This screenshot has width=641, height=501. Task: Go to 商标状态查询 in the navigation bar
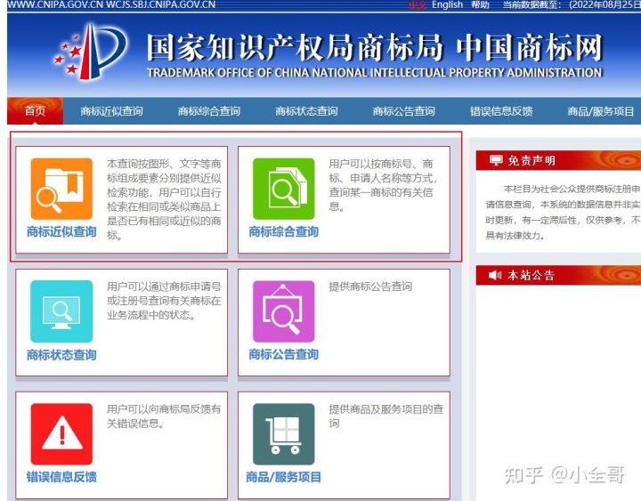306,111
